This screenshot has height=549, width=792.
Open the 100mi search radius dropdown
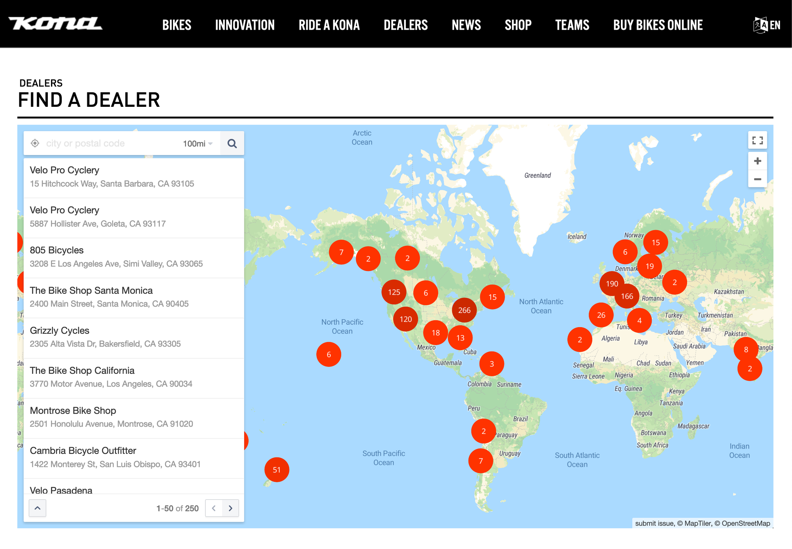(x=194, y=143)
